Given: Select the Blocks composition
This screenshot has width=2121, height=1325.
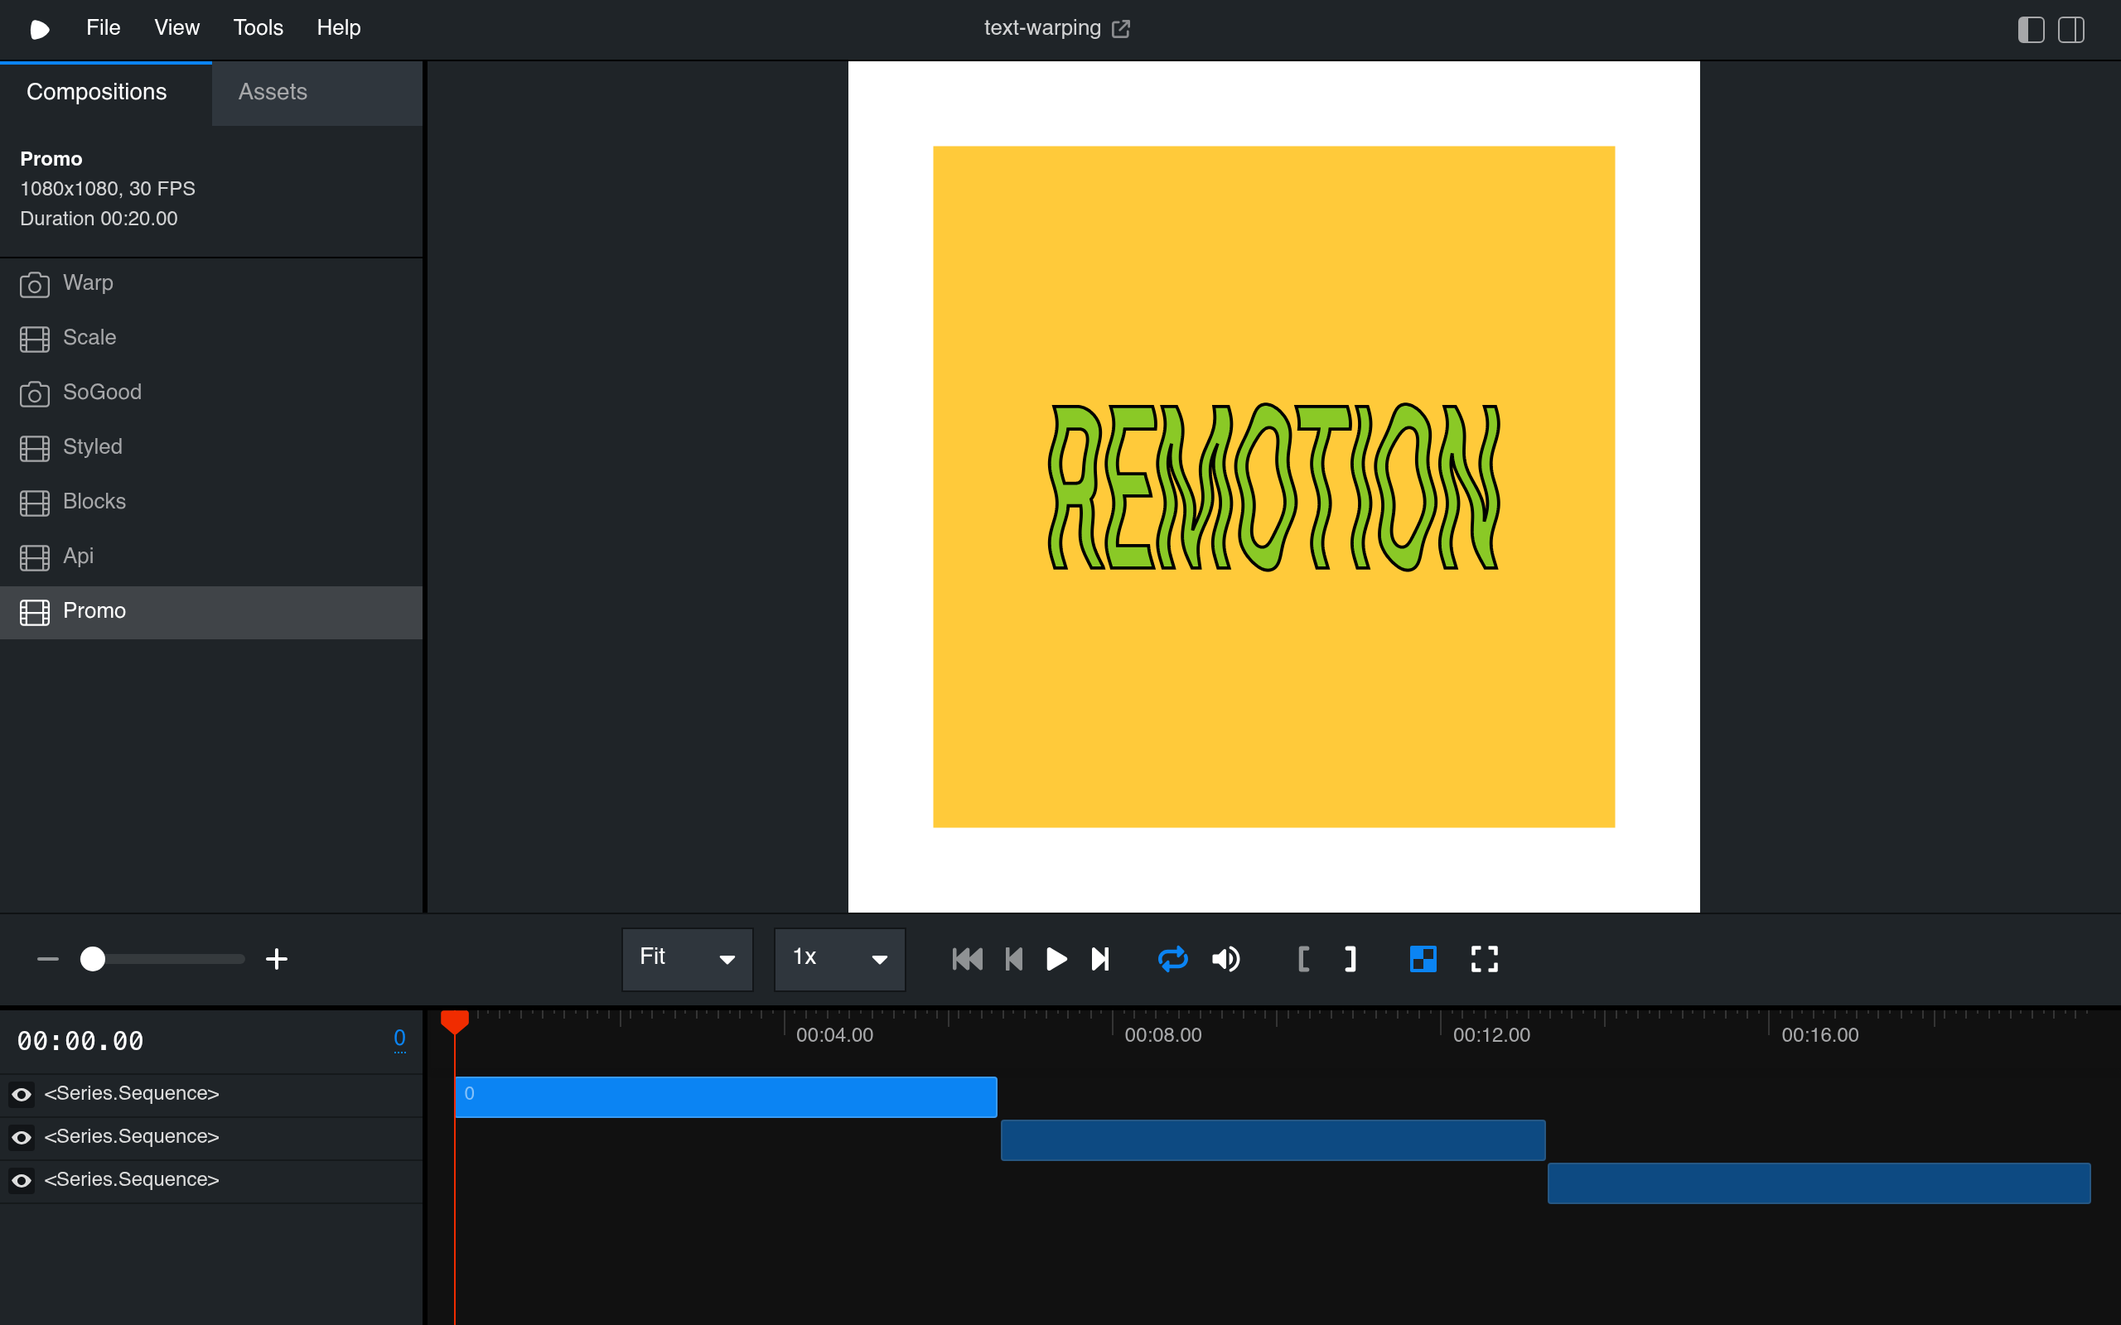Looking at the screenshot, I should click(211, 502).
